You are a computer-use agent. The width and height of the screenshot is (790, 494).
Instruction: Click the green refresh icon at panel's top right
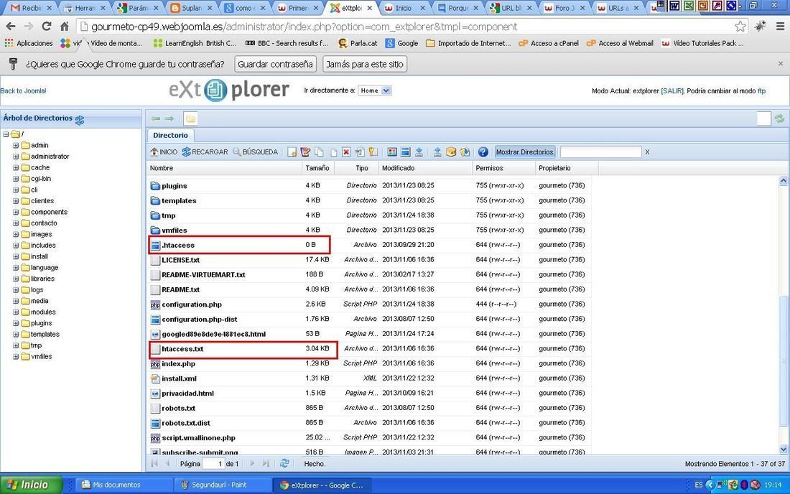pos(779,118)
